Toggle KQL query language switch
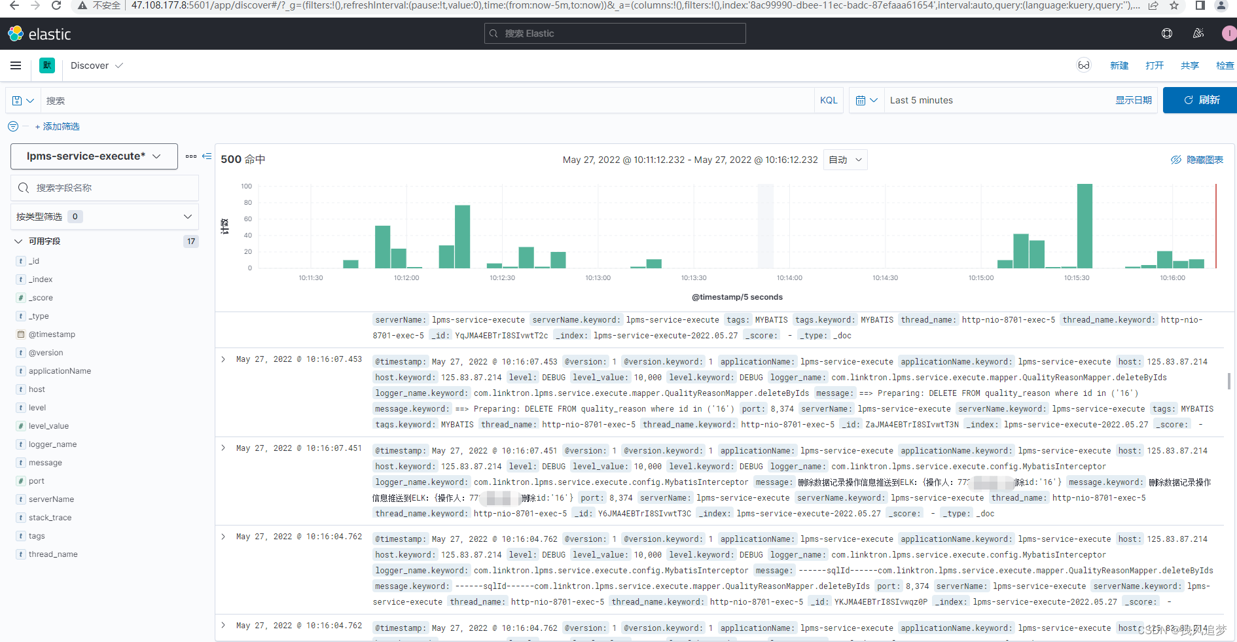Screen dimensions: 1237x642 [x=829, y=101]
